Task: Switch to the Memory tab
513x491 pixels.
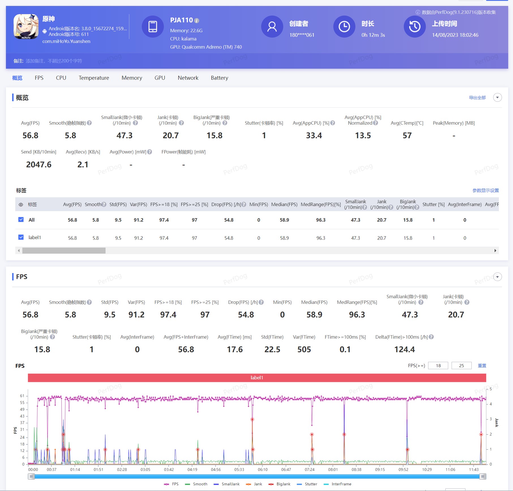Action: 132,78
